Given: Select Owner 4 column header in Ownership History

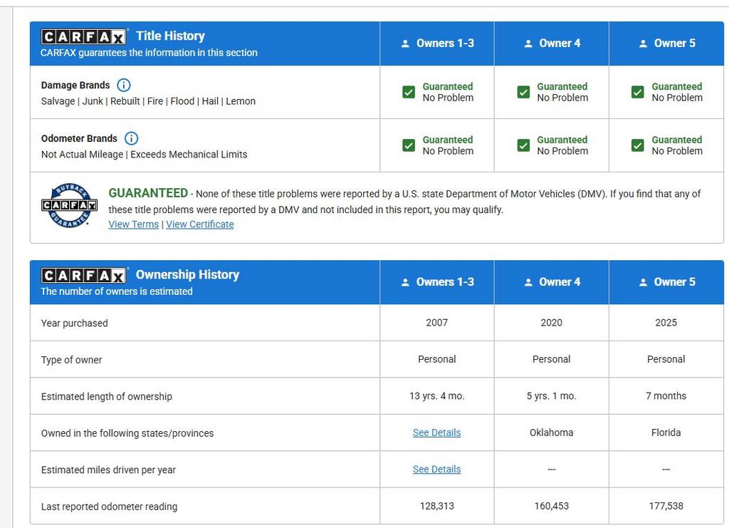Looking at the screenshot, I should click(552, 282).
